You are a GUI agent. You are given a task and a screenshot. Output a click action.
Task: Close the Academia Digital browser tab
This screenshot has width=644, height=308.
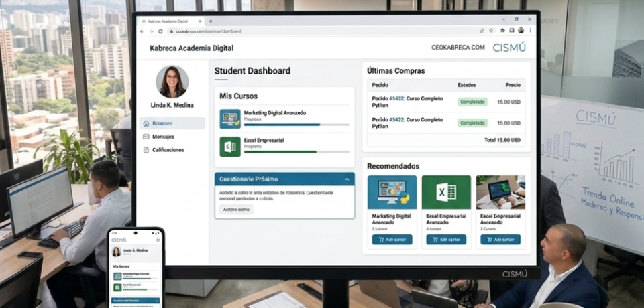199,21
